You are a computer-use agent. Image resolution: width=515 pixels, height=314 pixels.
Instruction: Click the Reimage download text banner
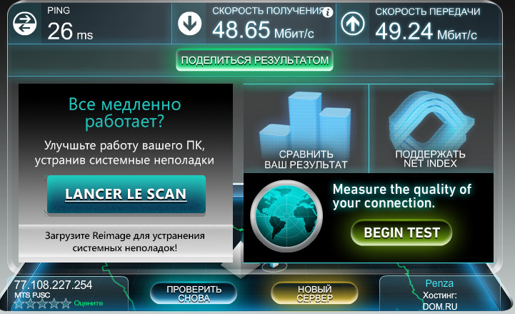(x=125, y=242)
